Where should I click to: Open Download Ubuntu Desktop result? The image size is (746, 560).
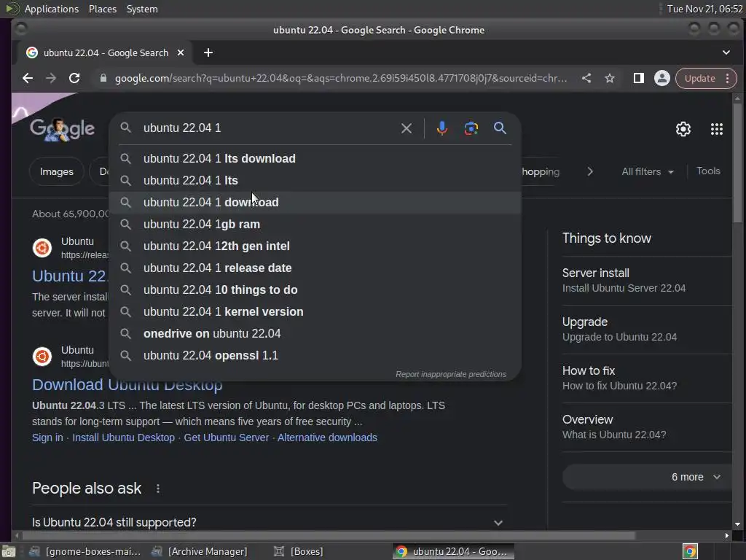tap(127, 385)
